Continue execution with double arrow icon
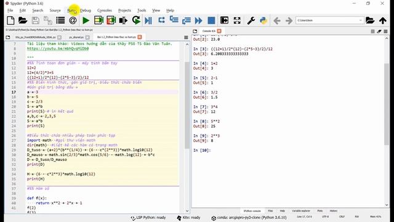 (x=198, y=20)
